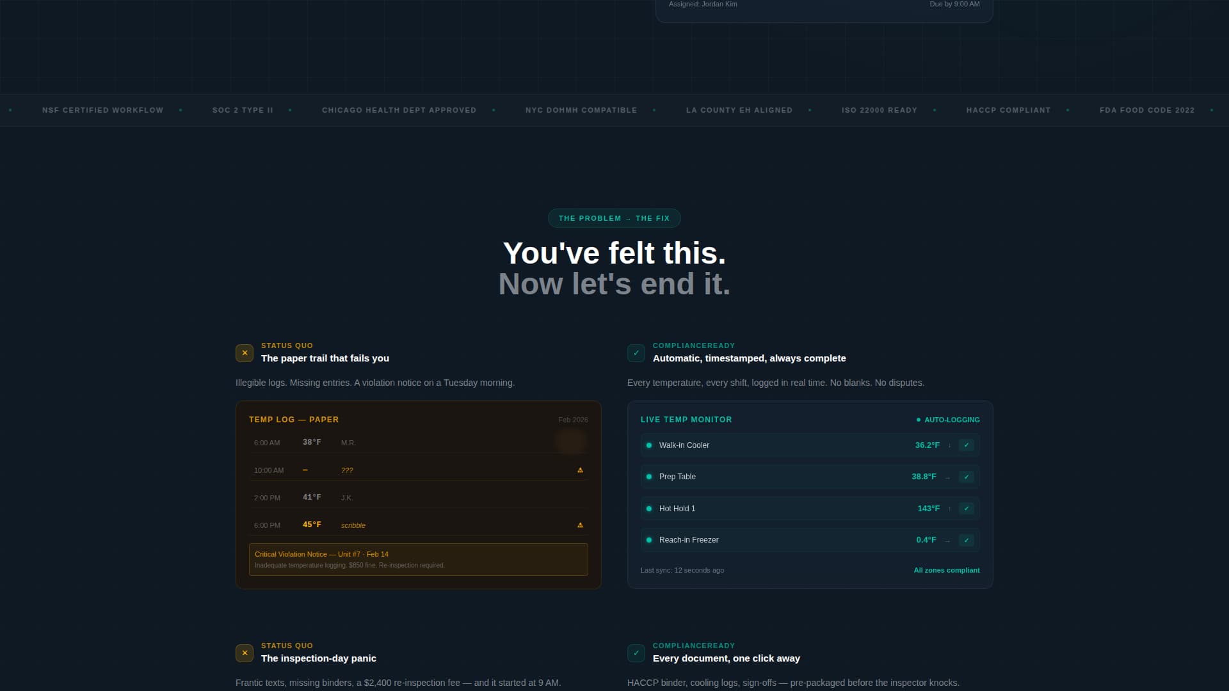The width and height of the screenshot is (1229, 691).
Task: Click the warning triangle on the 10:00 AM row
Action: (580, 470)
